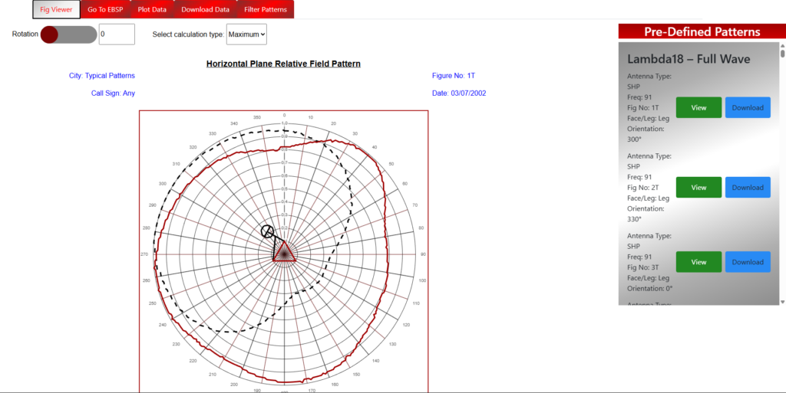Click the scroll up arrow in Pre-Defined Patterns
Image resolution: width=786 pixels, height=393 pixels.
782,46
